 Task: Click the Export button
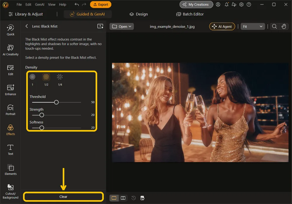click(100, 4)
